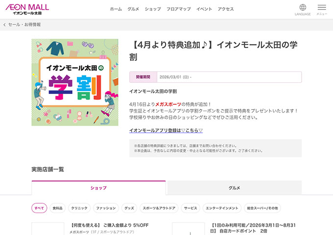Open the thumbnail beside the ポイント2倍 offer
This screenshot has width=333, height=235.
click(189, 229)
